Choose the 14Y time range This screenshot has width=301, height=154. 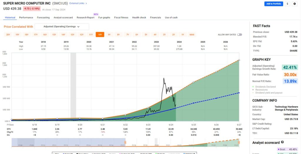pyautogui.click(x=63, y=35)
